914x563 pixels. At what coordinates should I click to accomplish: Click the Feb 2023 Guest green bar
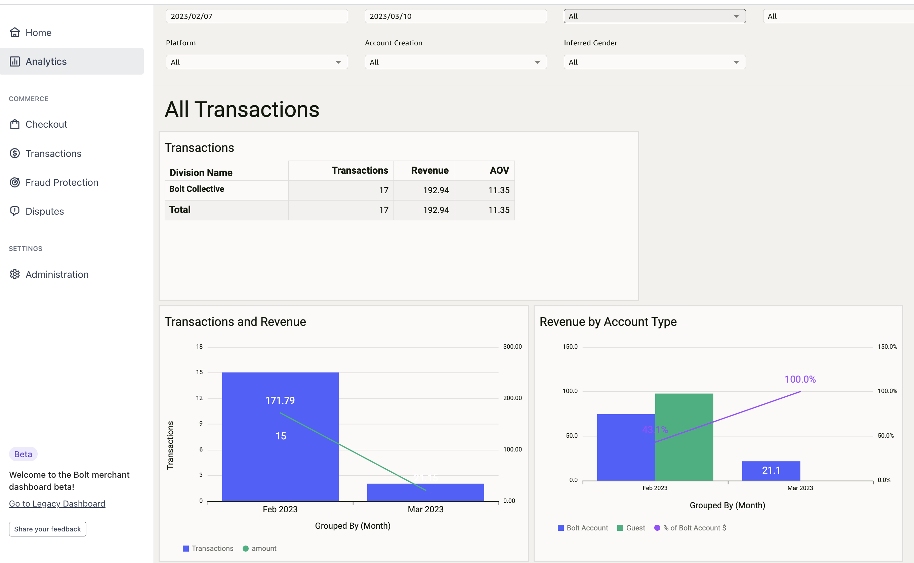click(x=684, y=437)
